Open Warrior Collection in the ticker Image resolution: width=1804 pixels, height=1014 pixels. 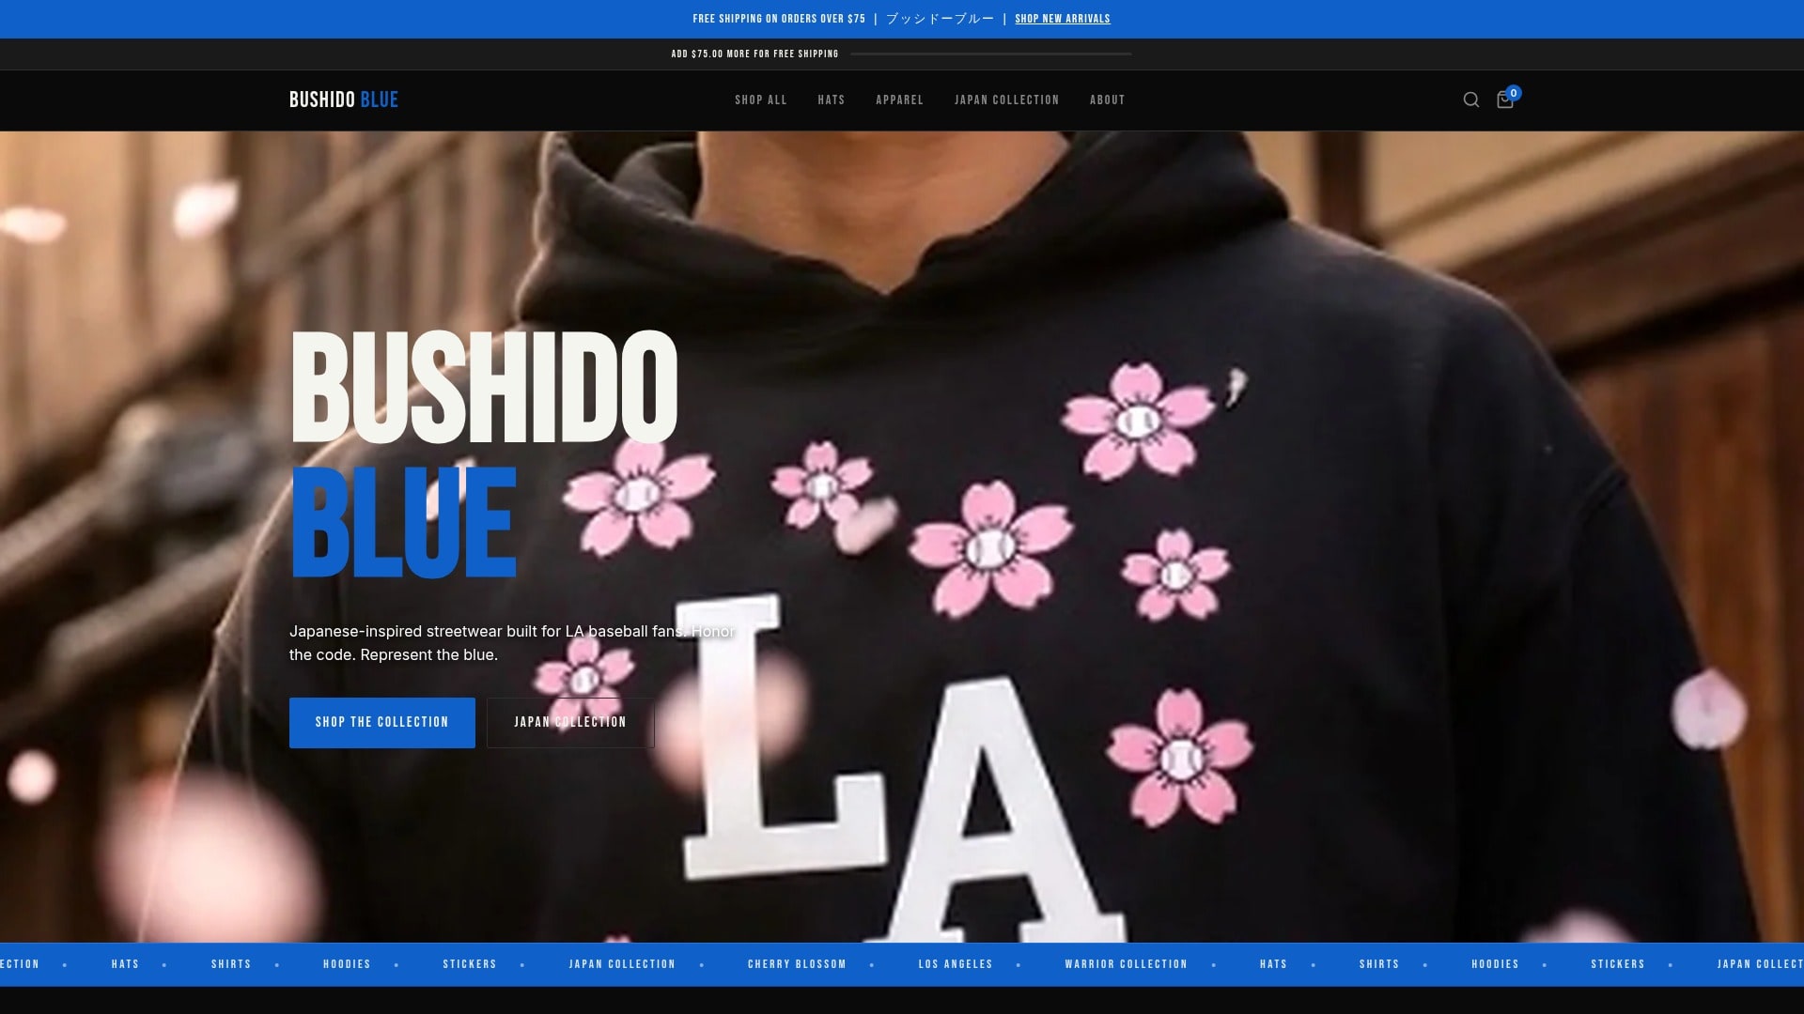pyautogui.click(x=1127, y=964)
